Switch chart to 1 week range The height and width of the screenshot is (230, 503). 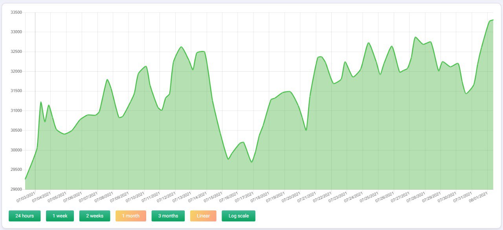coord(60,216)
